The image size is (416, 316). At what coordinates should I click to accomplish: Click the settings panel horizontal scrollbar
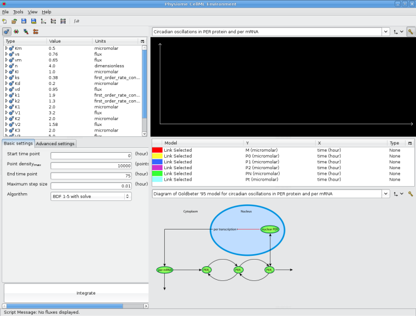(x=65, y=306)
